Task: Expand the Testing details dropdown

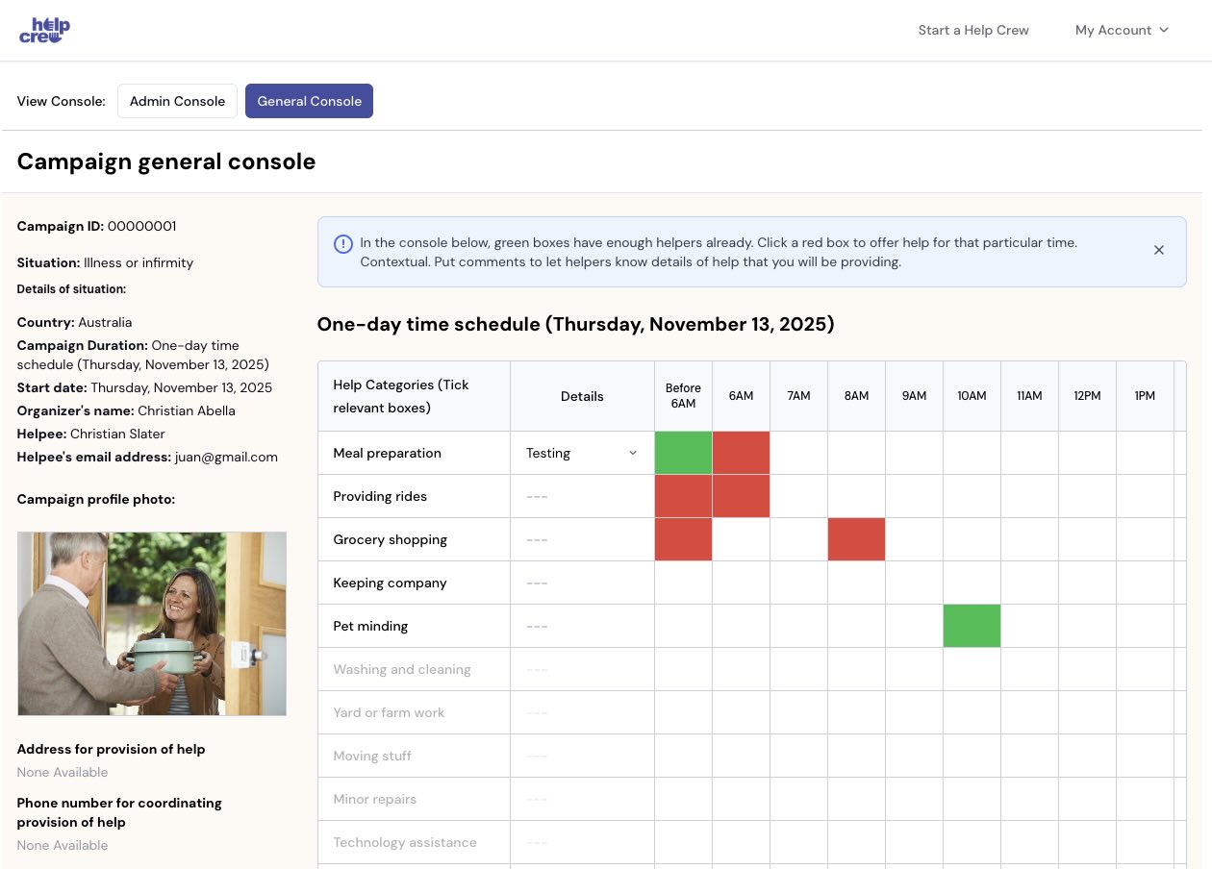Action: click(581, 453)
